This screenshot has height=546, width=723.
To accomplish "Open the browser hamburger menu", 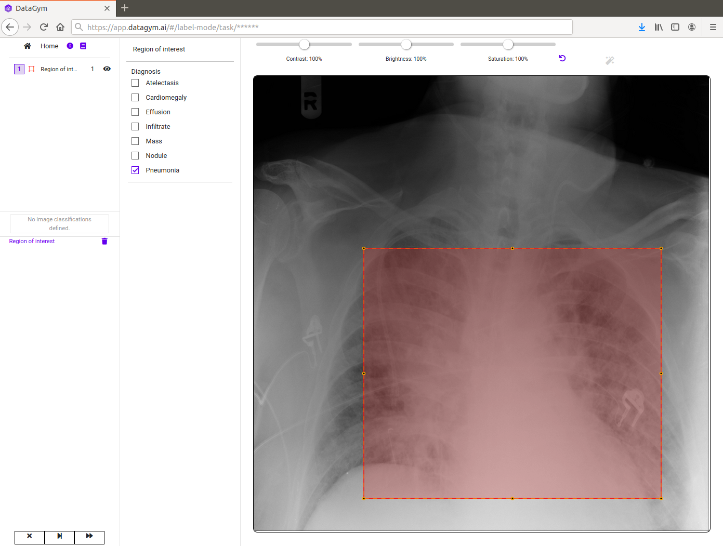I will point(713,27).
